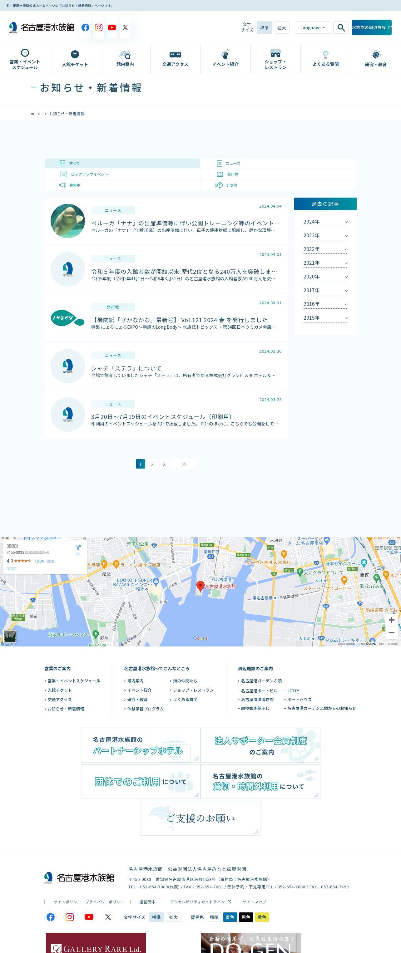Image resolution: width=401 pixels, height=953 pixels.
Task: Expand 2015年 past articles
Action: [x=325, y=318]
